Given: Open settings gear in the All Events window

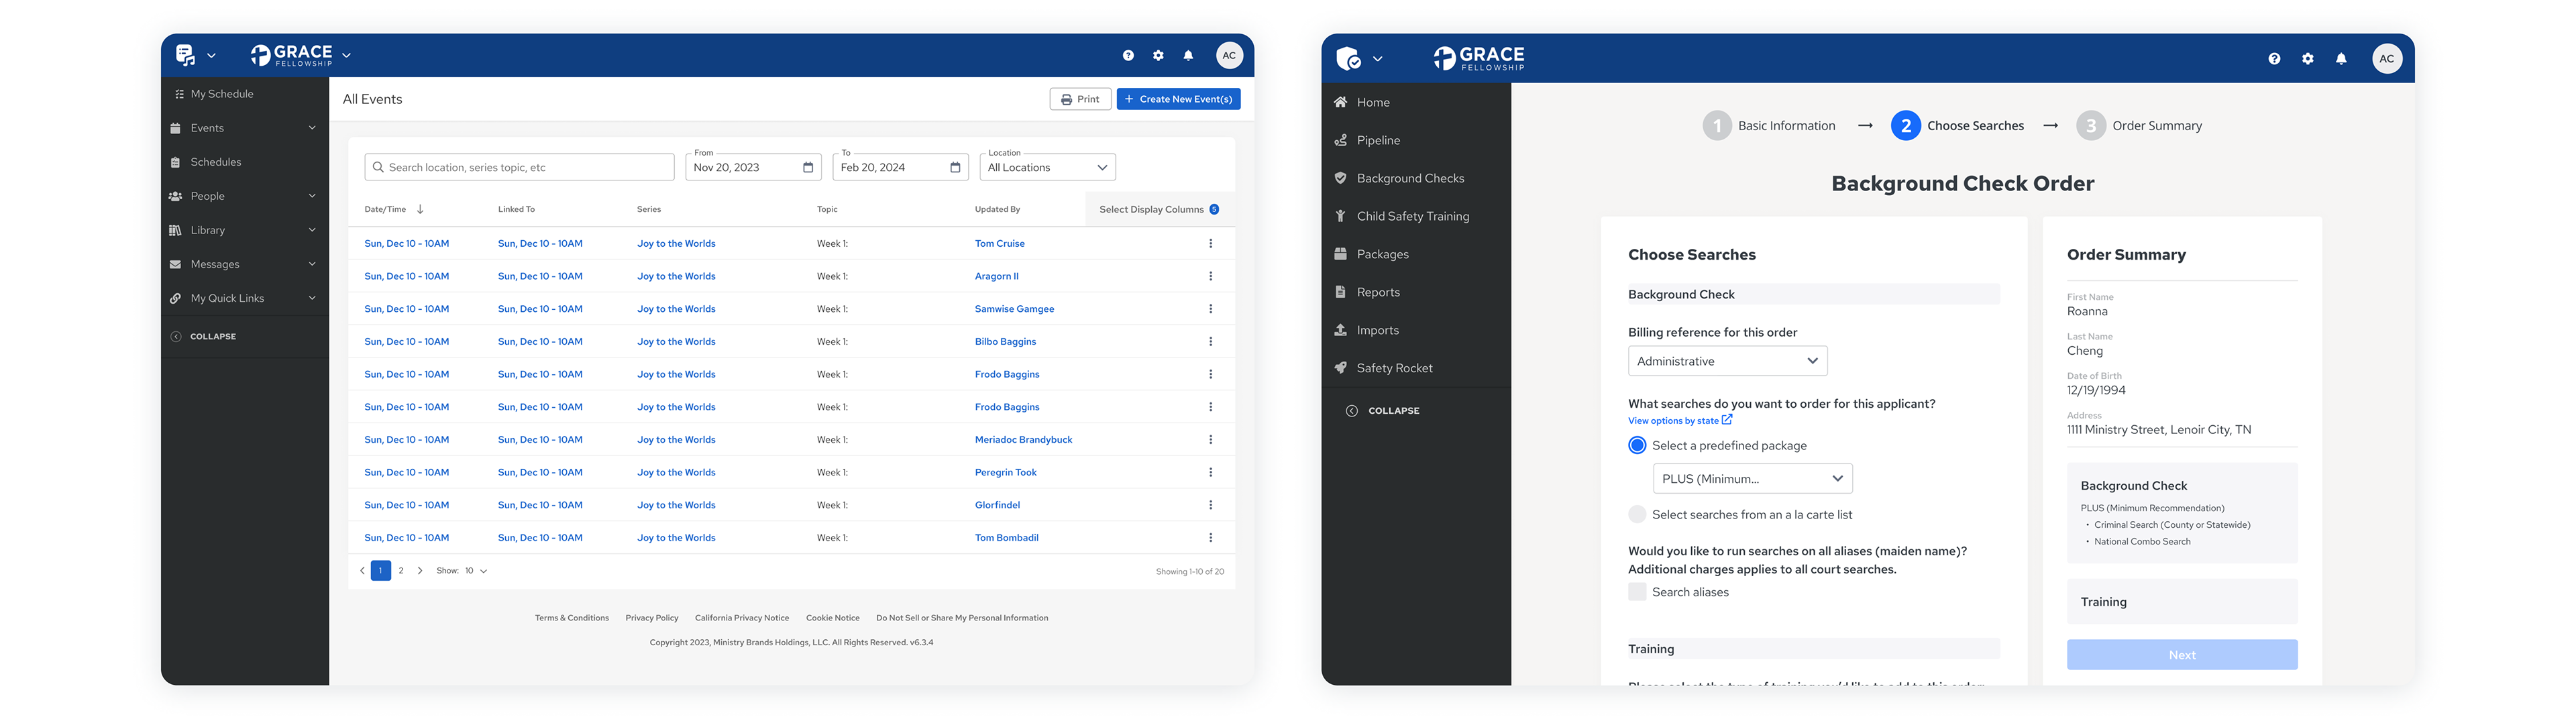Looking at the screenshot, I should pos(1158,56).
